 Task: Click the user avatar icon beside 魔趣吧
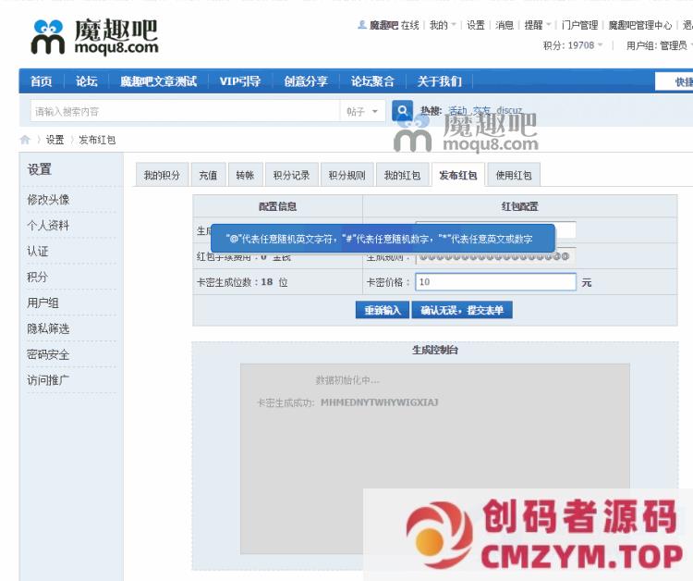pyautogui.click(x=362, y=25)
